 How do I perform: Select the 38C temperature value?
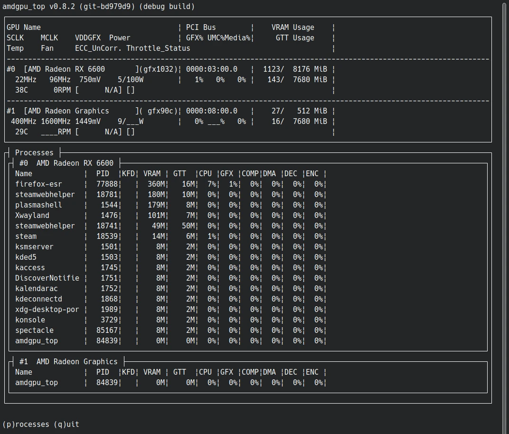(21, 90)
